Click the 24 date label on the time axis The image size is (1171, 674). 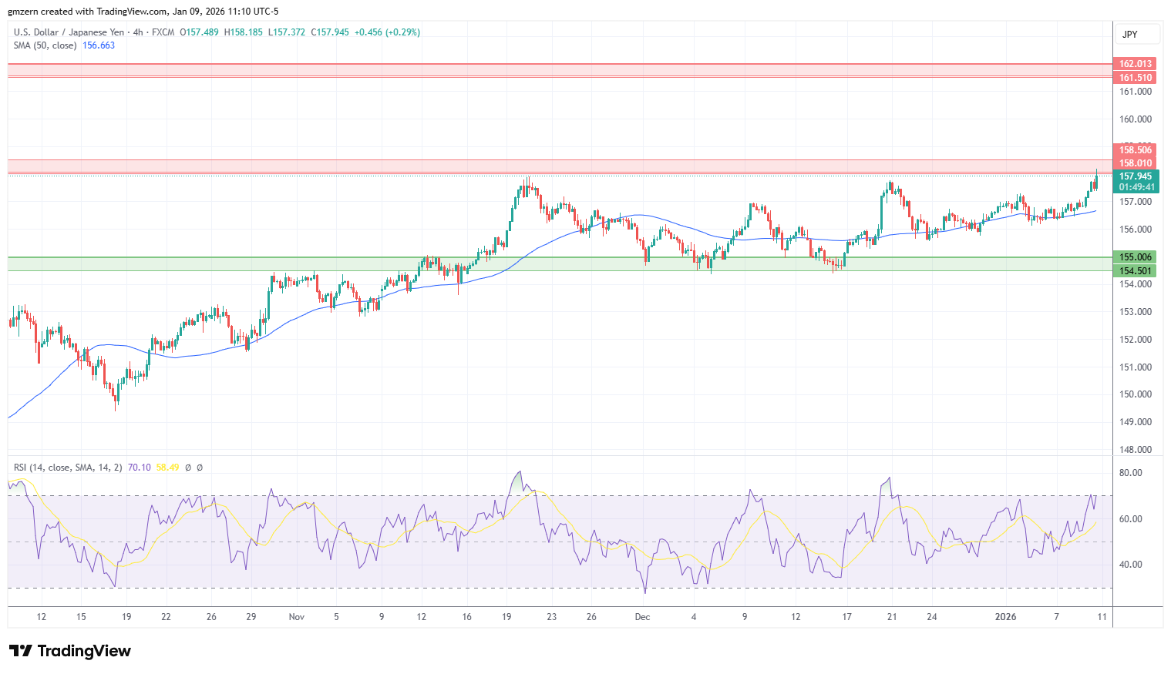coord(932,617)
